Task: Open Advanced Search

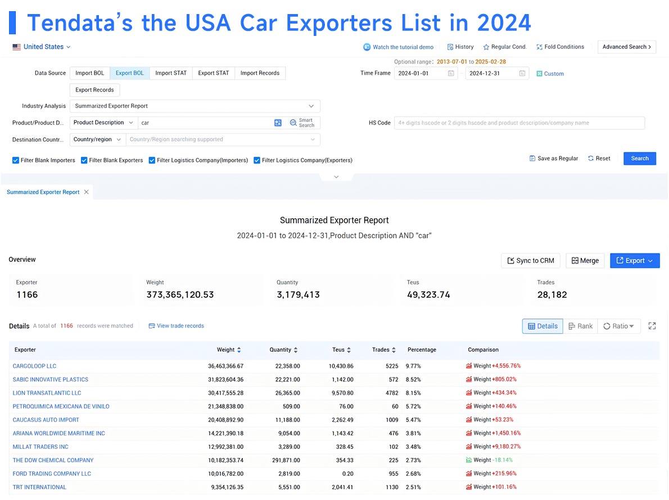Action: (627, 47)
